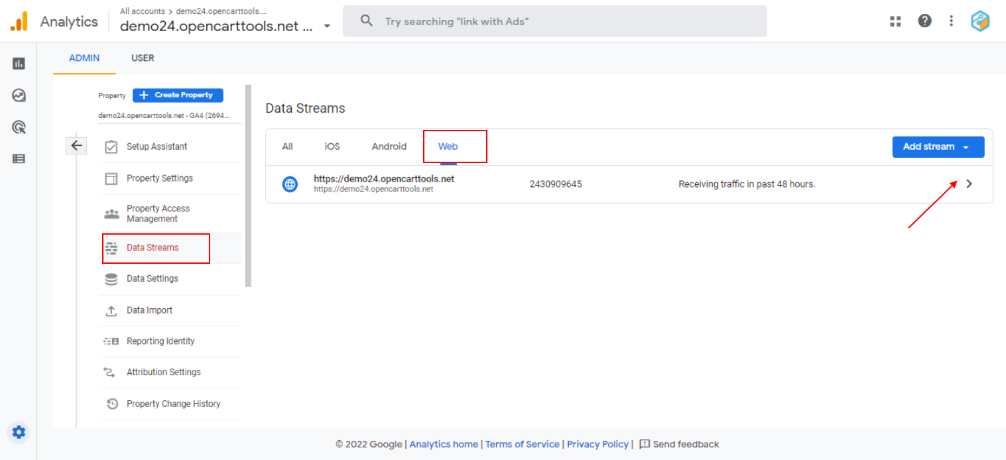Open Explore from the left rail icon
This screenshot has width=1006, height=460.
point(19,95)
